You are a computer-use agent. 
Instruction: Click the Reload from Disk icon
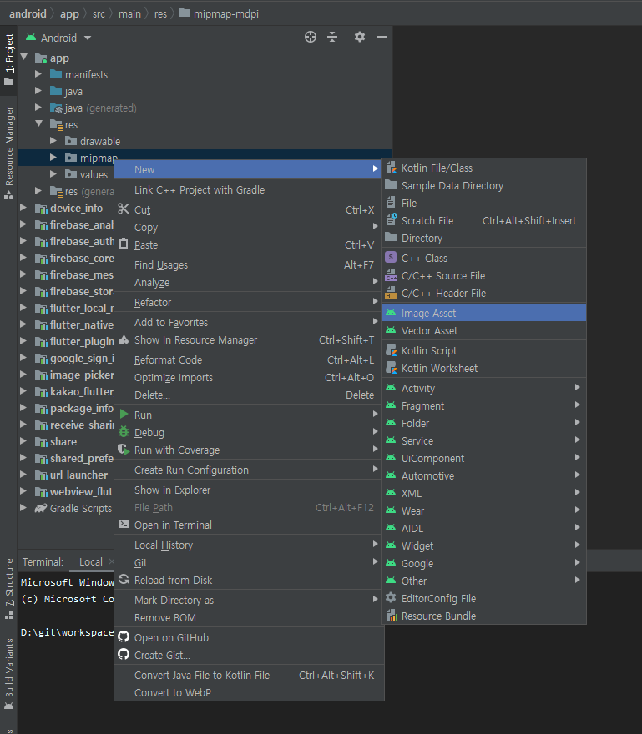pos(124,580)
